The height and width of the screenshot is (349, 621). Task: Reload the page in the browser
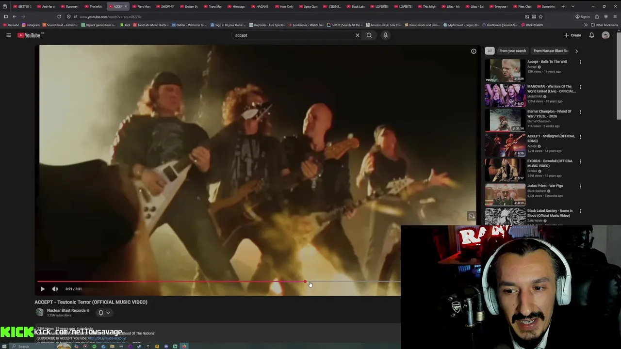pyautogui.click(x=59, y=16)
